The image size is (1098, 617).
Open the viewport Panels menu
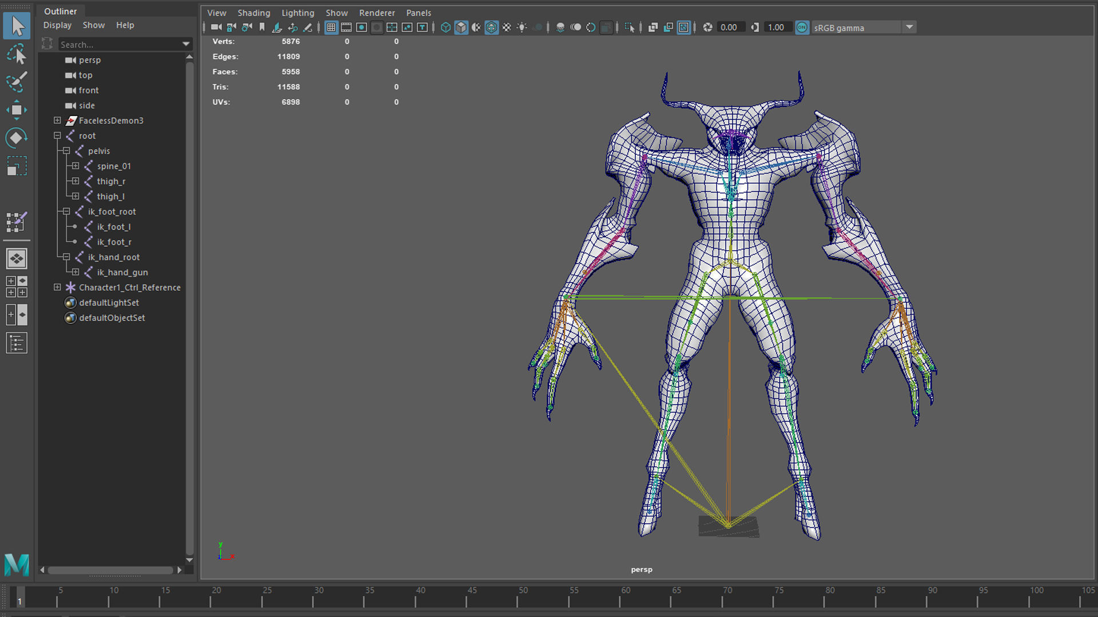(419, 13)
